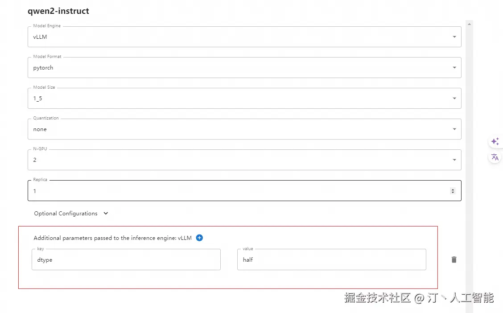Viewport: 503px width, 313px height.
Task: Click the value field containing half
Action: [x=332, y=259]
